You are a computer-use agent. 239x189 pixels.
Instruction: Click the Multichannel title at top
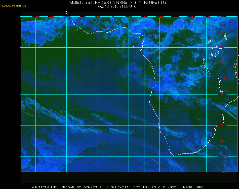click(118, 3)
